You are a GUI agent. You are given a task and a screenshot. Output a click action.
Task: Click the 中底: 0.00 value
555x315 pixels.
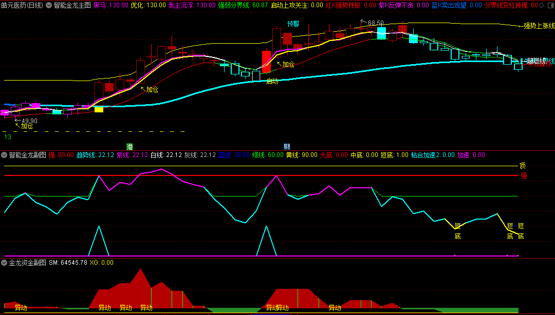364,155
